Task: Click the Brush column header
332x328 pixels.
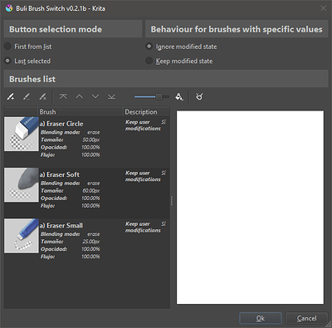Action: click(x=81, y=112)
